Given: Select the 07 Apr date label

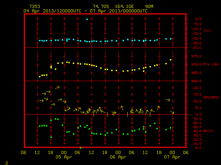Looking at the screenshot, I should click(x=172, y=157).
